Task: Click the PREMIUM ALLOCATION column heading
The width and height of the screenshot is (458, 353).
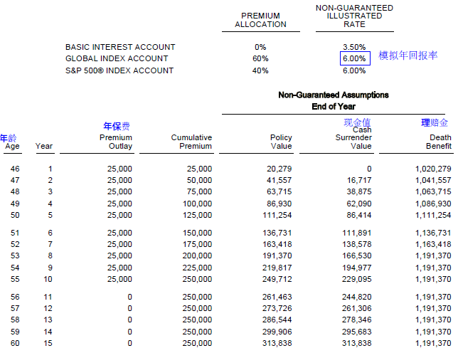Action: 260,20
